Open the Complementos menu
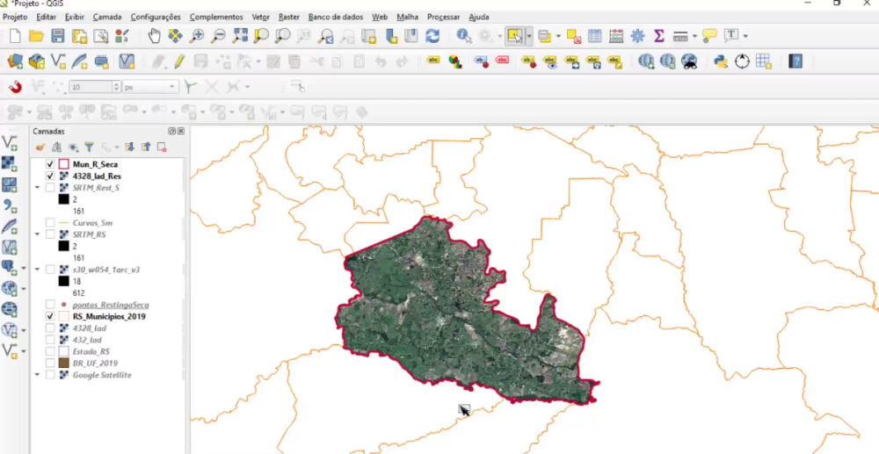 pyautogui.click(x=216, y=18)
